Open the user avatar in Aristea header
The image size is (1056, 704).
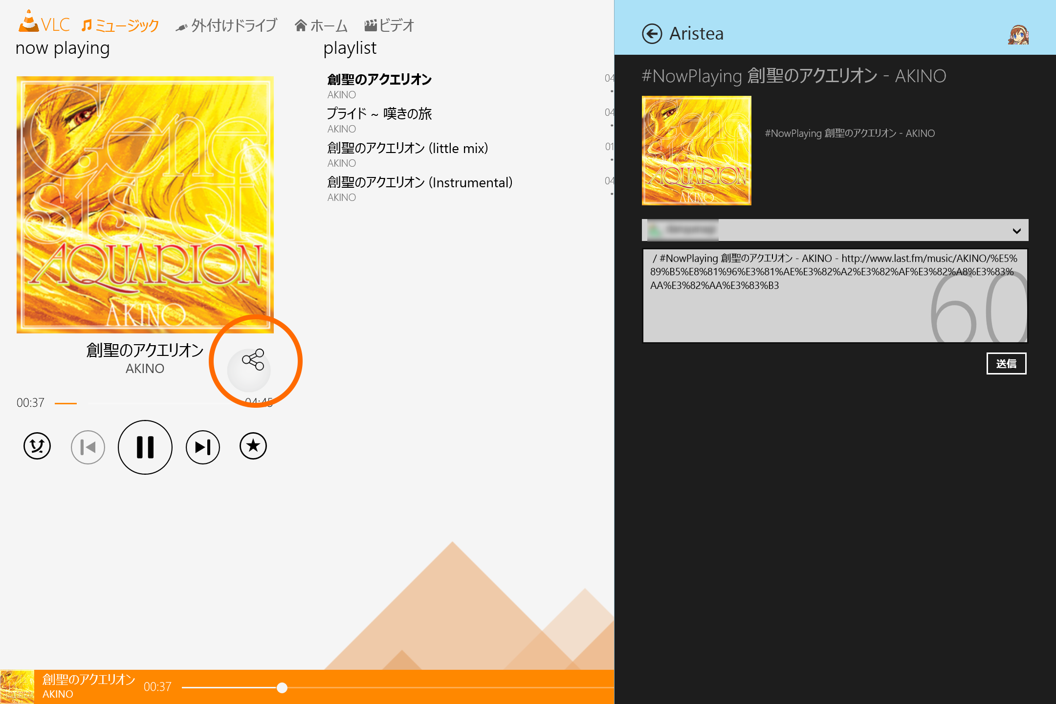tap(1019, 34)
